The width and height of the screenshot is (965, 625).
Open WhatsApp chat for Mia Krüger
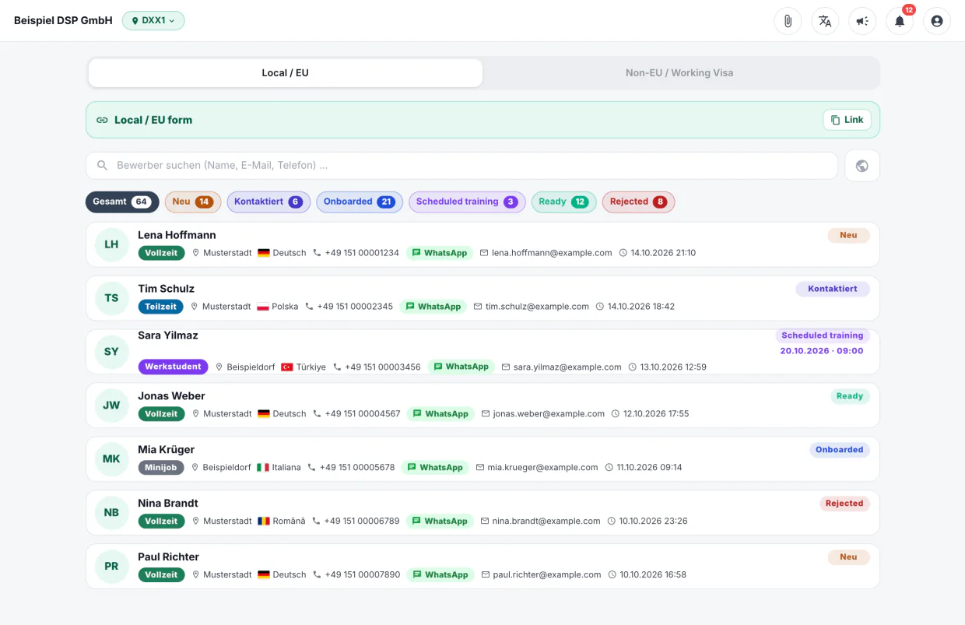[435, 468]
